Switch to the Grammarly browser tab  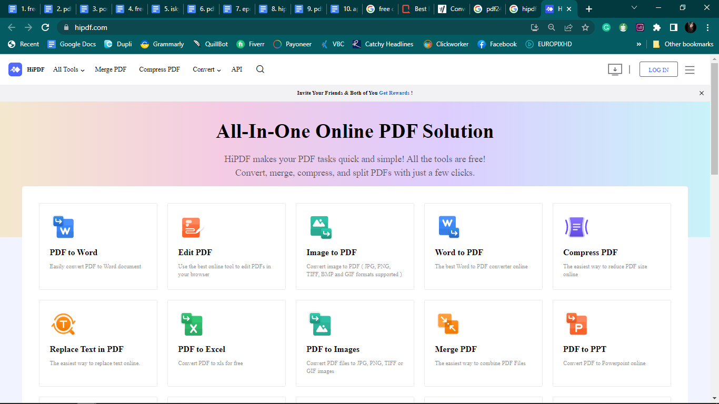point(162,44)
